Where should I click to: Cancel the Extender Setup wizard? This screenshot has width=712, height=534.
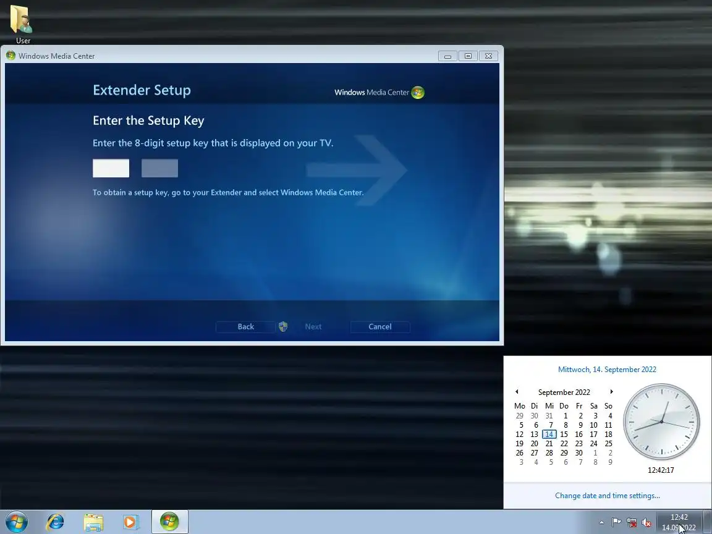point(380,326)
